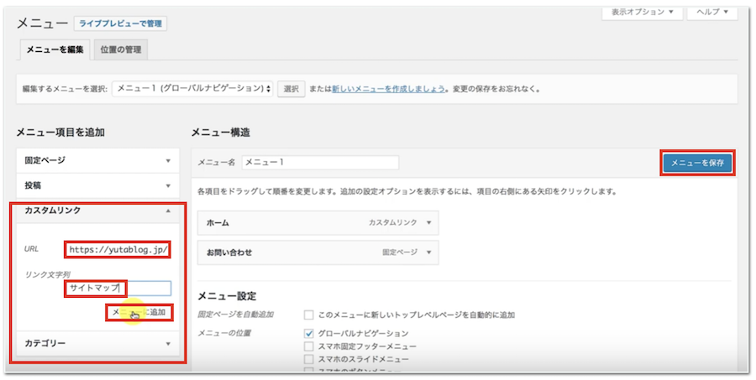Select the メニューを編集 tab
The height and width of the screenshot is (380, 756).
(x=54, y=49)
